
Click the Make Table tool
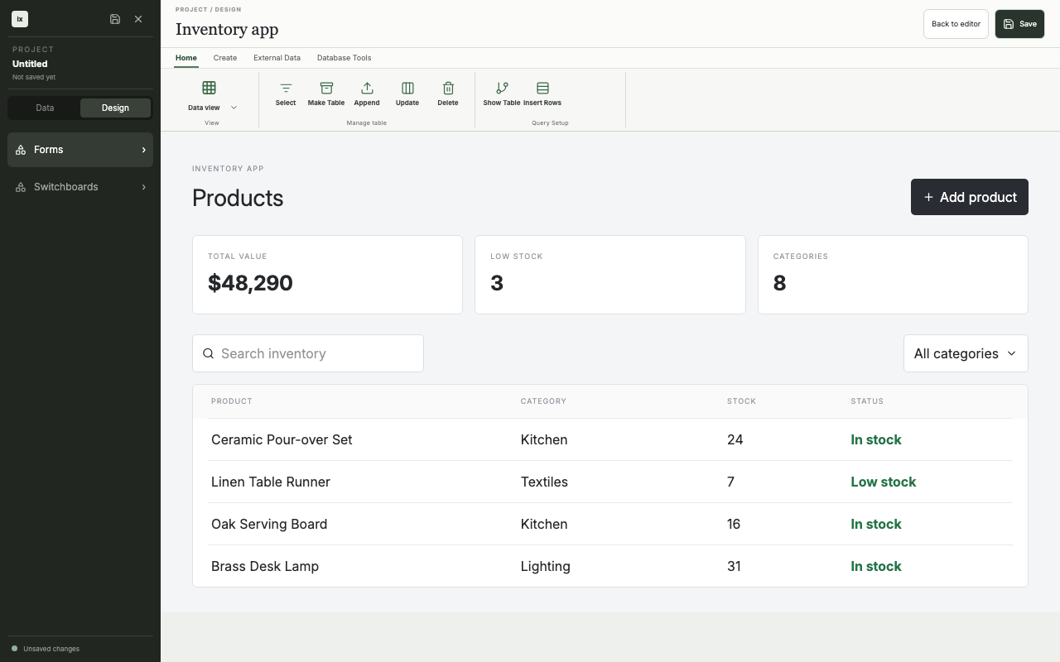point(326,94)
